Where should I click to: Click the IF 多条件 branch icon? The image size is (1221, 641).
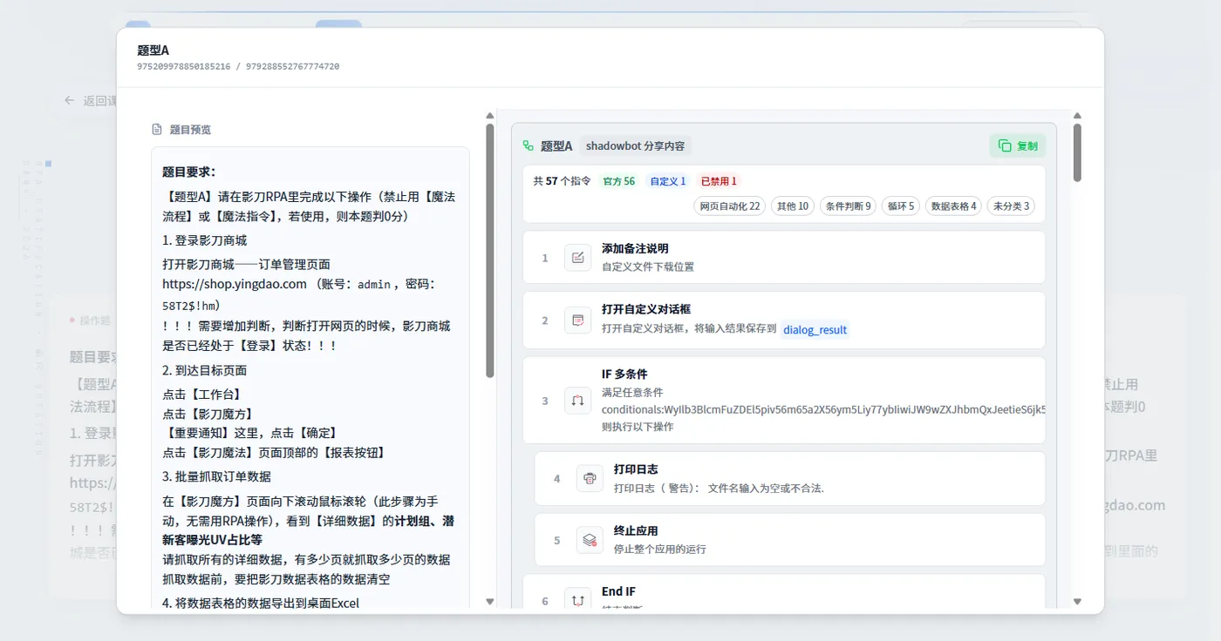[x=577, y=401]
